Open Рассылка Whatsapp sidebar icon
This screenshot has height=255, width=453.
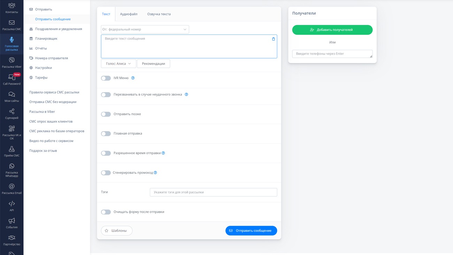[x=11, y=170]
